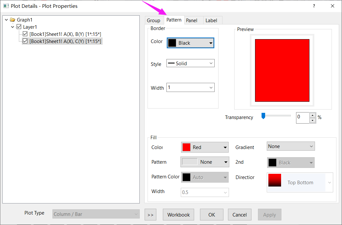Image resolution: width=342 pixels, height=225 pixels.
Task: Switch to the Group tab
Action: 153,20
